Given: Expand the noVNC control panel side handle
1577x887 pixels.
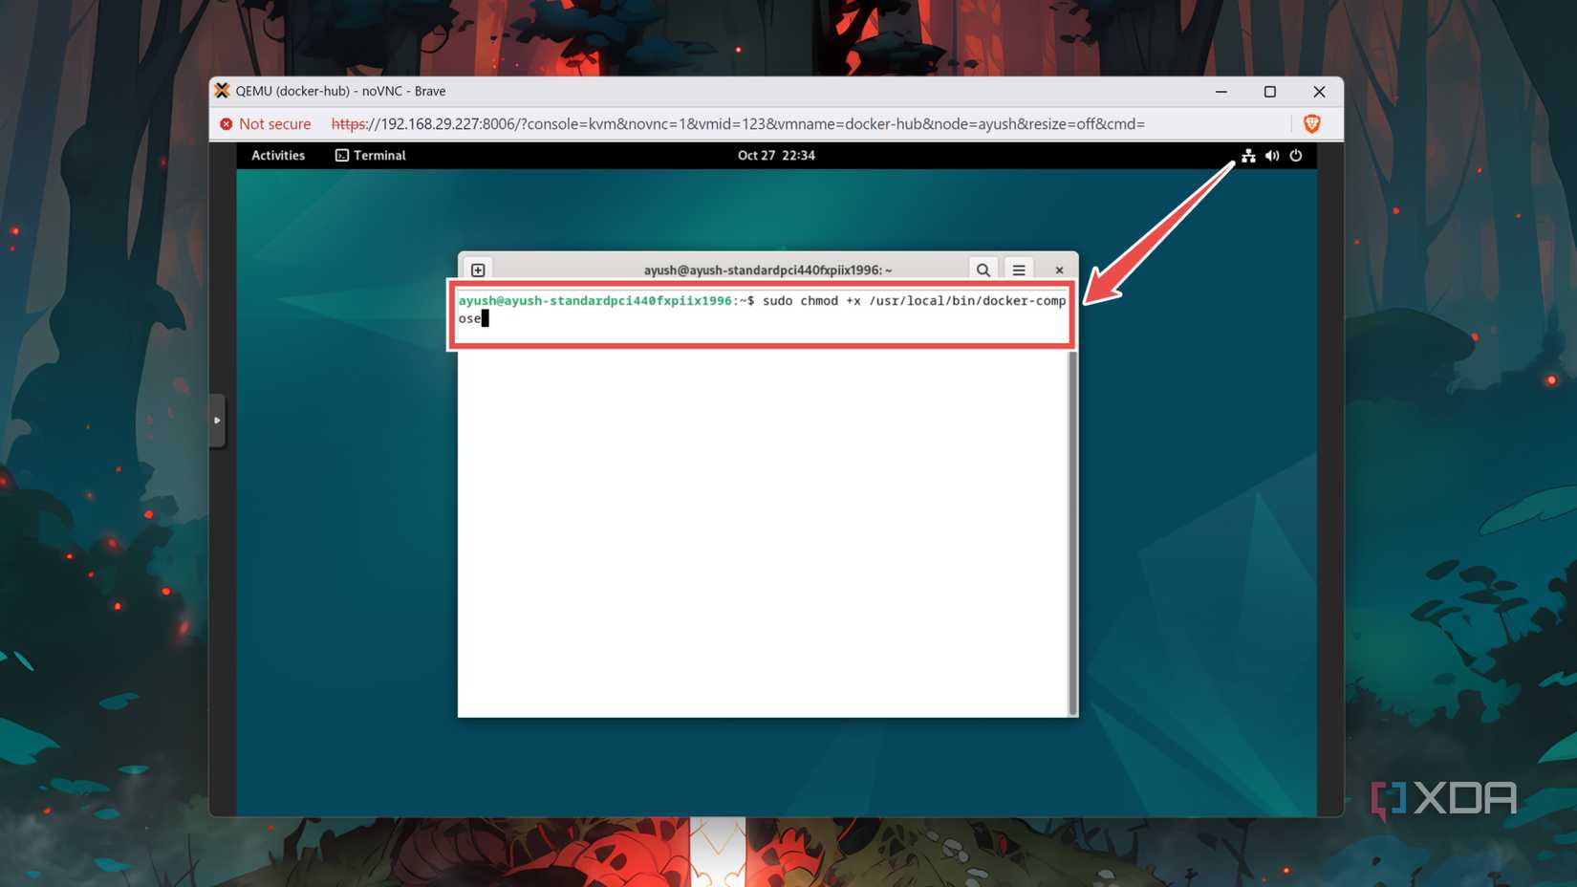Looking at the screenshot, I should pyautogui.click(x=217, y=420).
